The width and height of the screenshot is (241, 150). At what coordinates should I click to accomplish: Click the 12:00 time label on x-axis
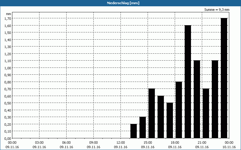pos(121,143)
